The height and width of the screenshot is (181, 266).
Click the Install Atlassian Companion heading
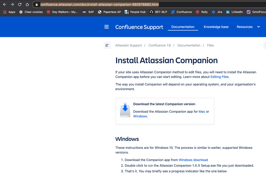pyautogui.click(x=166, y=60)
